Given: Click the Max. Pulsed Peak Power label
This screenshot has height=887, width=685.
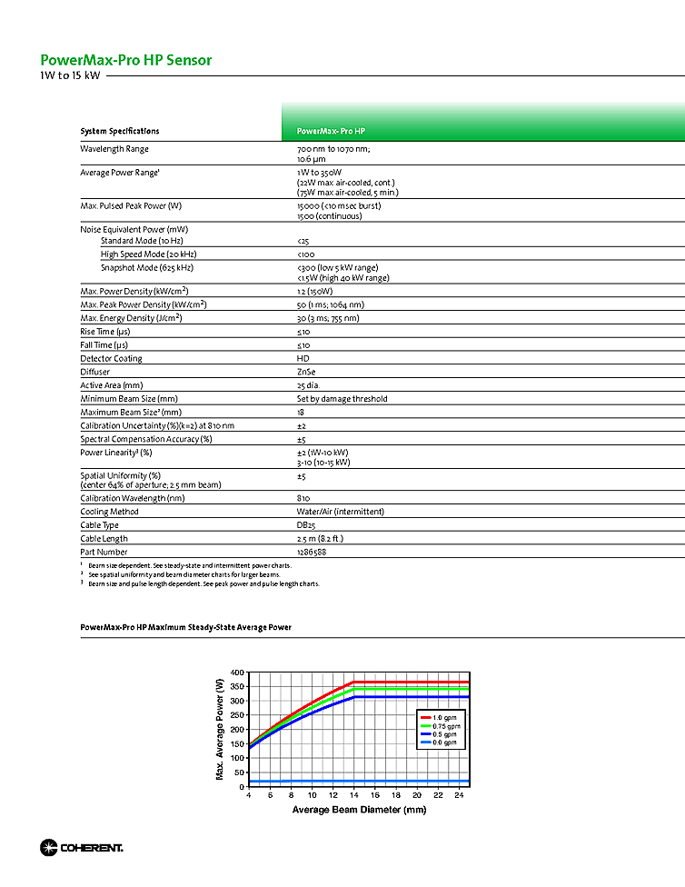Looking at the screenshot, I should 131,206.
